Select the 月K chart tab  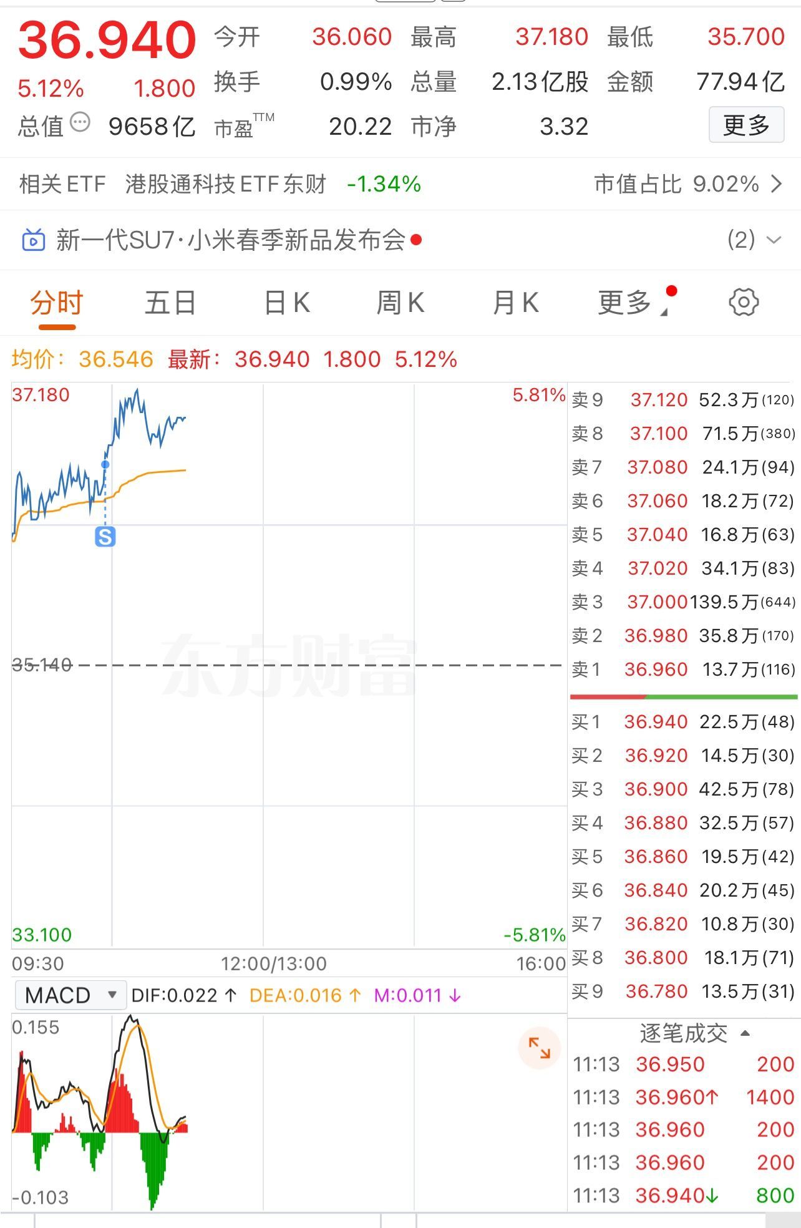click(x=515, y=303)
